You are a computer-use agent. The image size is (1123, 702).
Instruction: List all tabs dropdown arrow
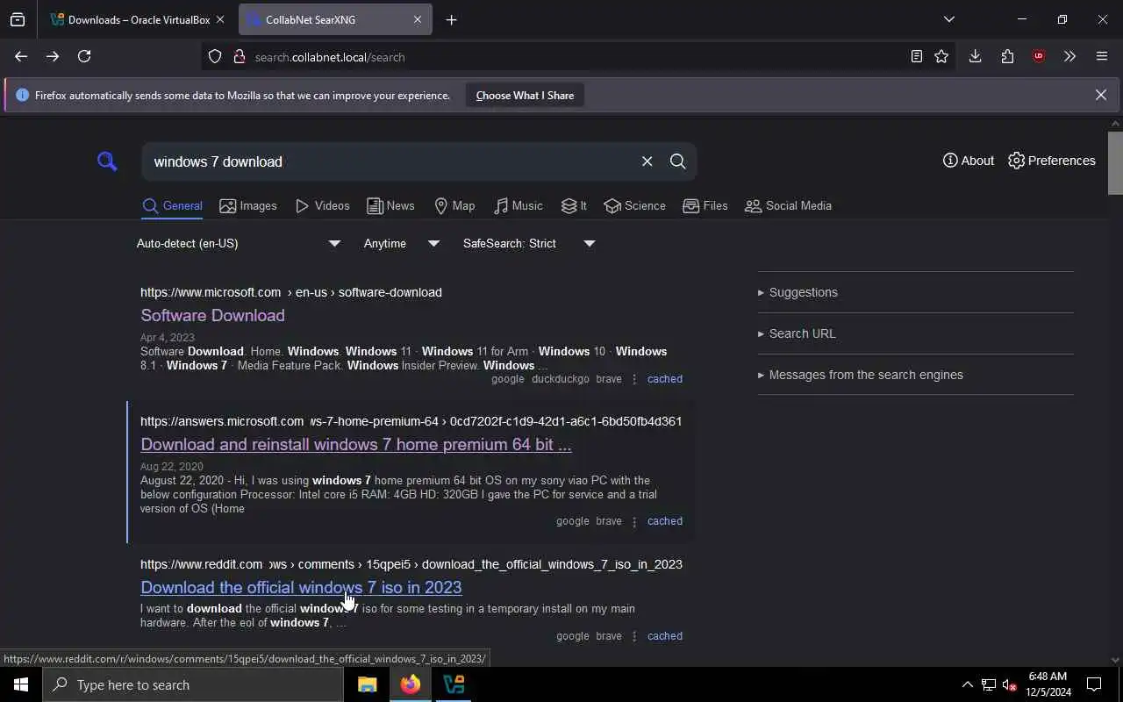[x=948, y=19]
